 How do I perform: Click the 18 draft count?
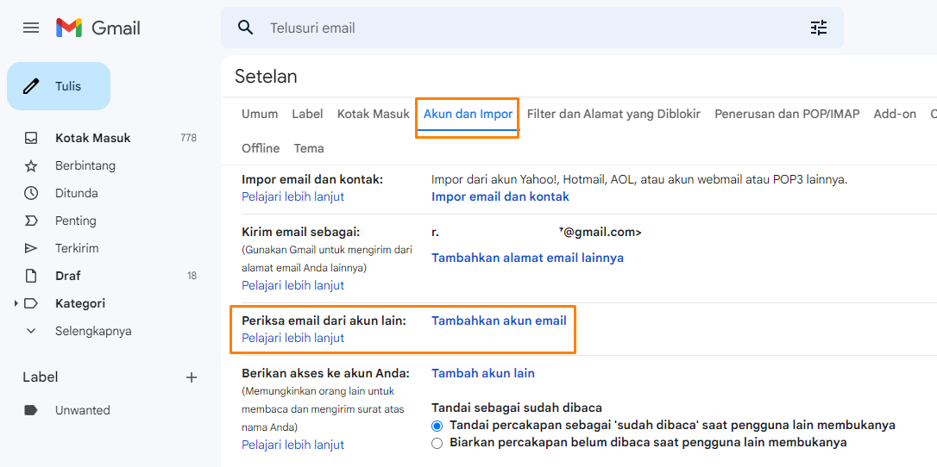coord(192,276)
